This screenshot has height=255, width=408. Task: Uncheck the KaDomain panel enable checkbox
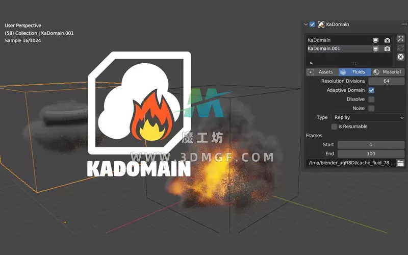coord(312,24)
